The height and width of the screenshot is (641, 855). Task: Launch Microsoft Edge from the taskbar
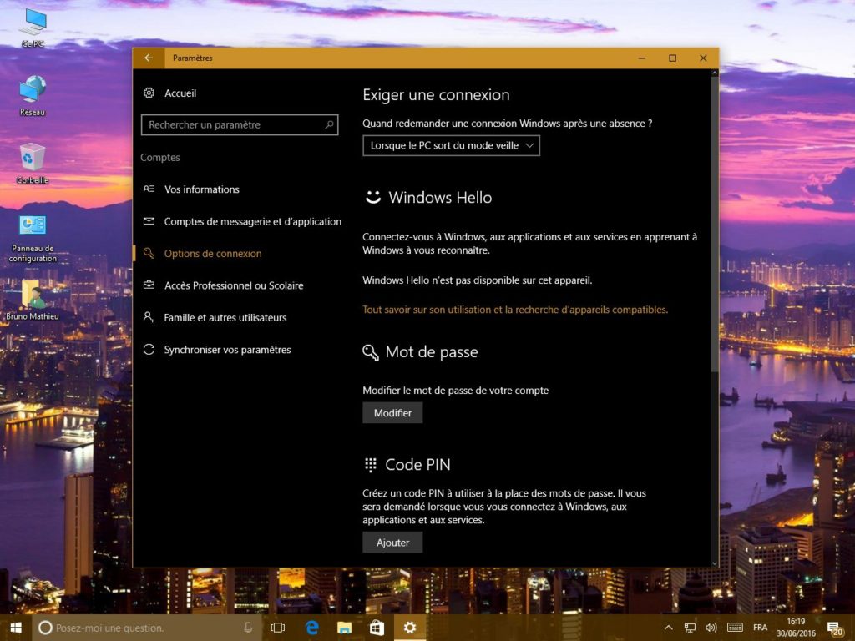coord(311,627)
